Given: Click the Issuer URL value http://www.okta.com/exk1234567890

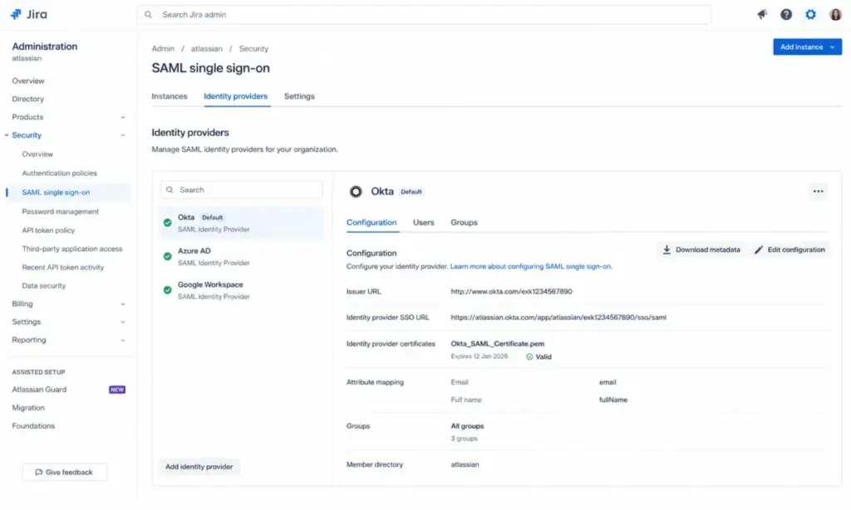Looking at the screenshot, I should tap(511, 292).
